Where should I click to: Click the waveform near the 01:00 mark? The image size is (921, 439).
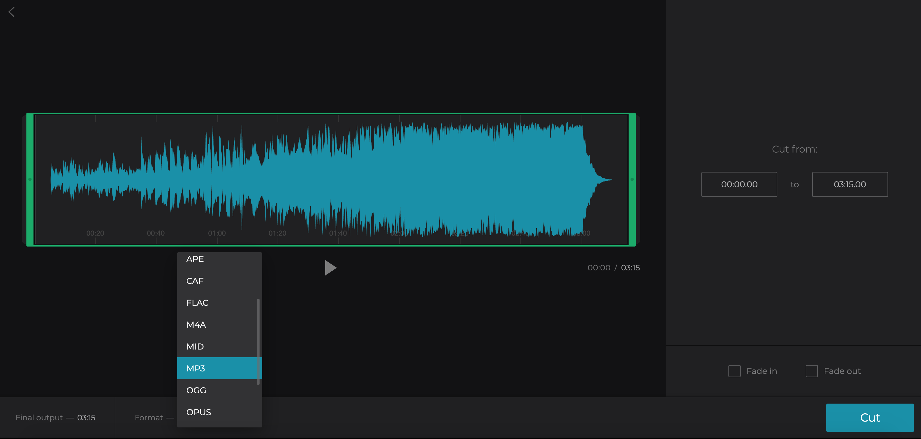tap(217, 179)
